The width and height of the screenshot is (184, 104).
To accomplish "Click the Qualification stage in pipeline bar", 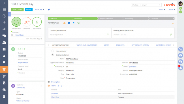I will (x=60, y=19).
